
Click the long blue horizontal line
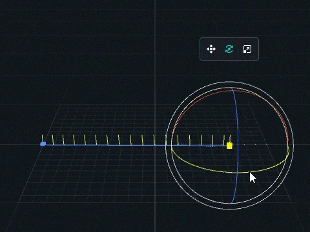point(136,145)
